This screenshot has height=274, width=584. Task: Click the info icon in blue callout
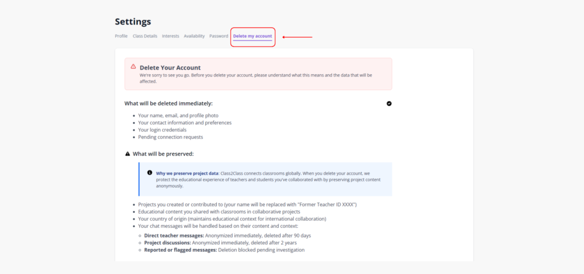(x=150, y=172)
